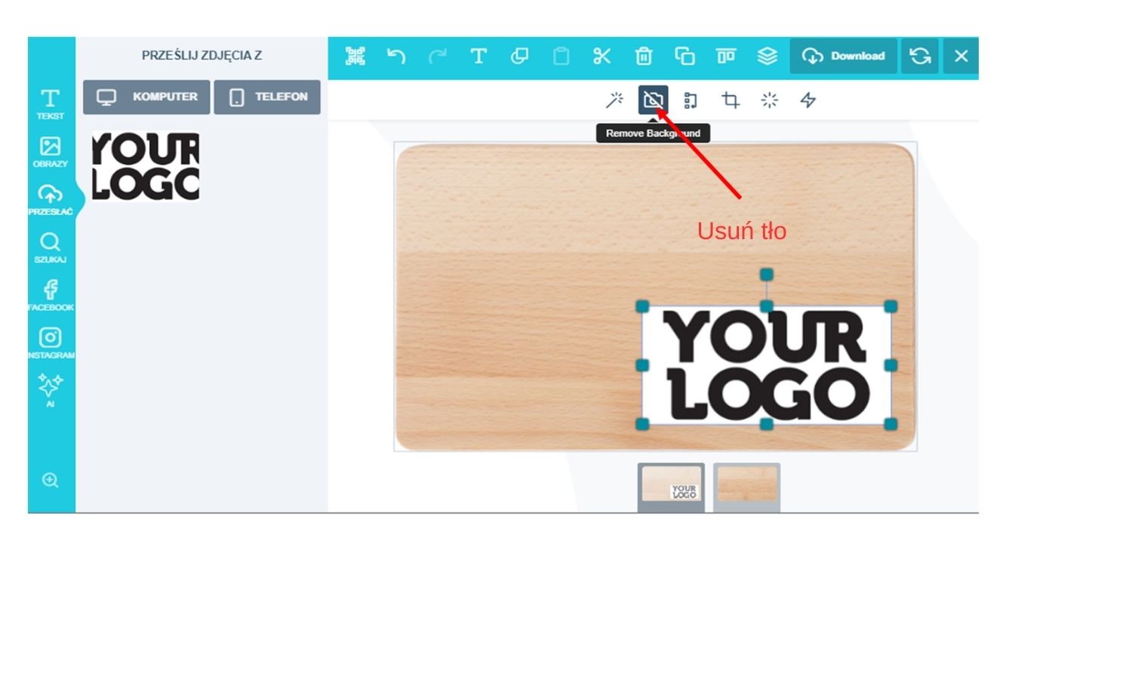Select the uploaded YOUR LOGO thumbnail
1132x679 pixels.
pyautogui.click(x=146, y=166)
